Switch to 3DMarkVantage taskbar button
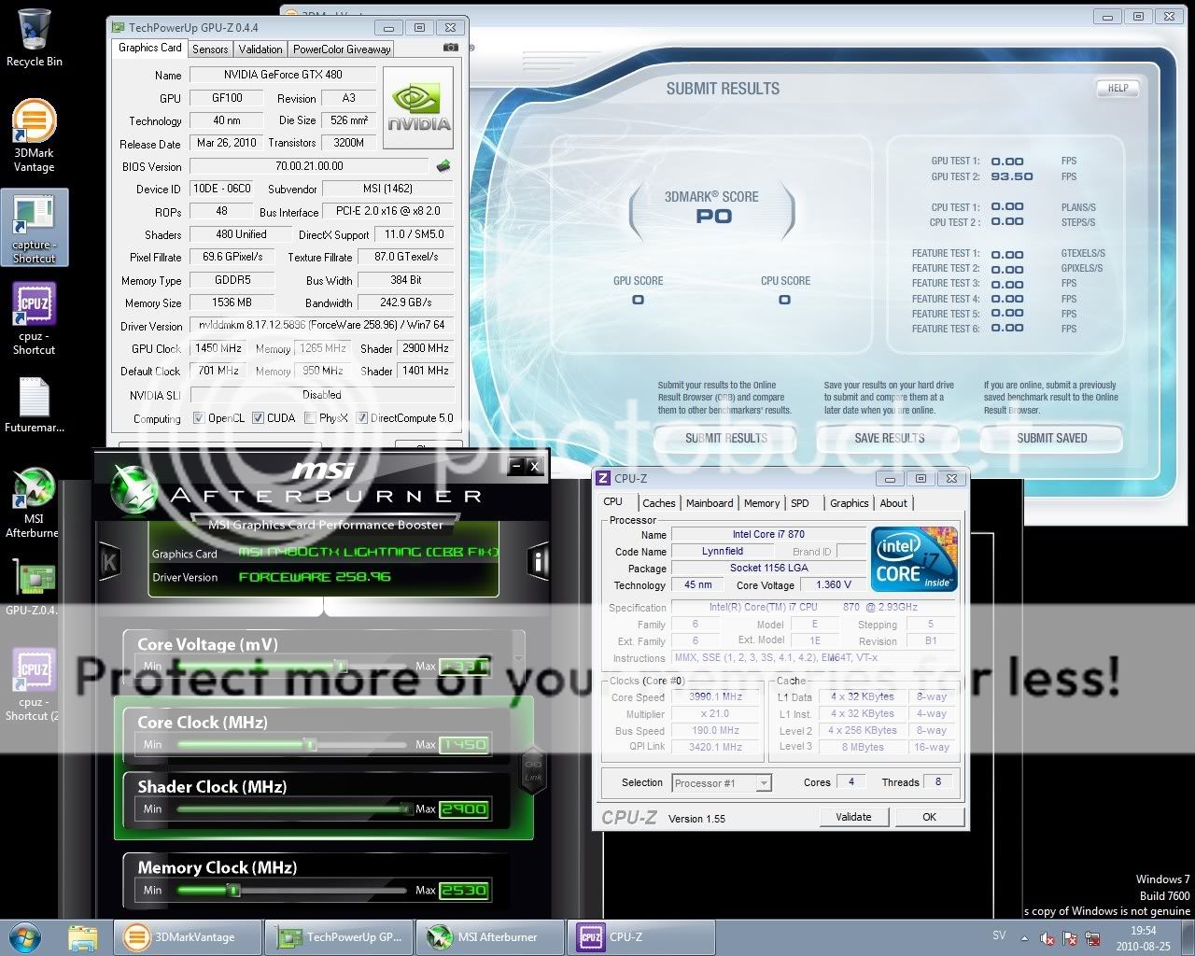Screen dimensions: 1195x956 pyautogui.click(x=187, y=936)
